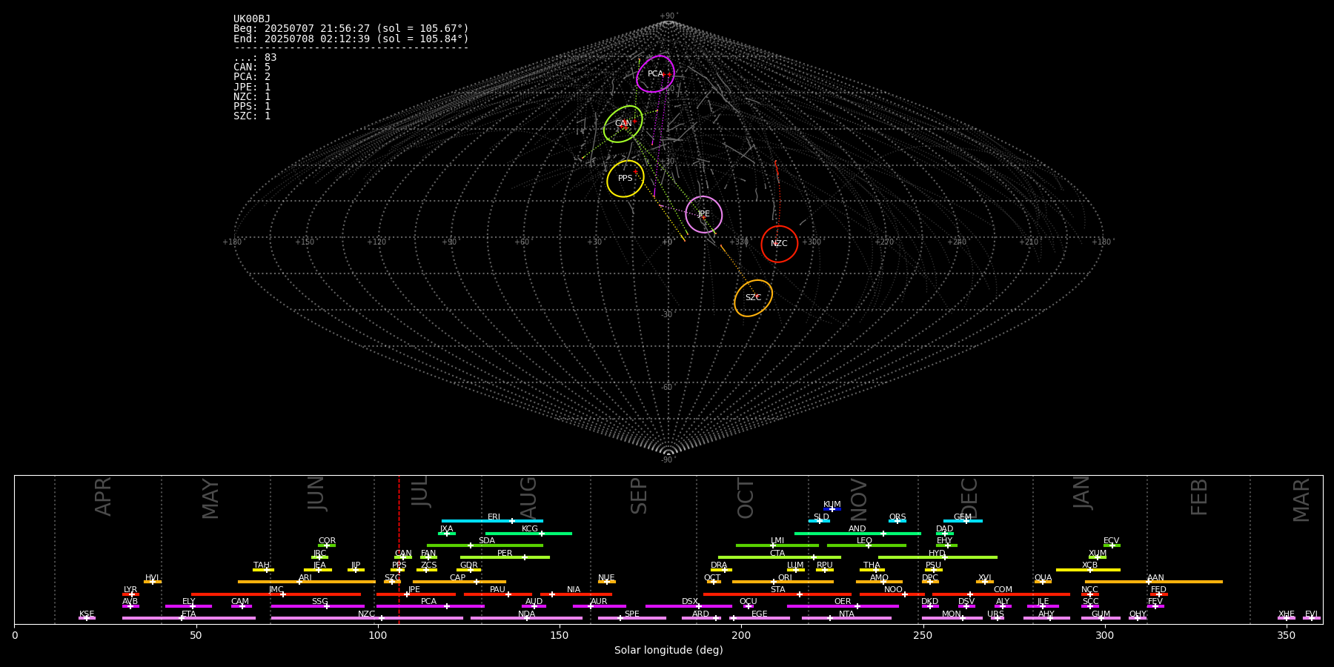Click the GEM shower bar in timeline
This screenshot has width=1334, height=667.
(963, 521)
